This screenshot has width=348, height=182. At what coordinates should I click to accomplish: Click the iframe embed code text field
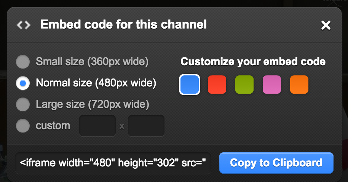[113, 163]
